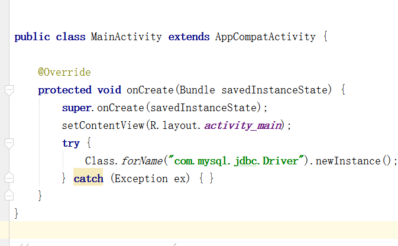This screenshot has width=398, height=246.
Task: Click the extends keyword
Action: [189, 37]
